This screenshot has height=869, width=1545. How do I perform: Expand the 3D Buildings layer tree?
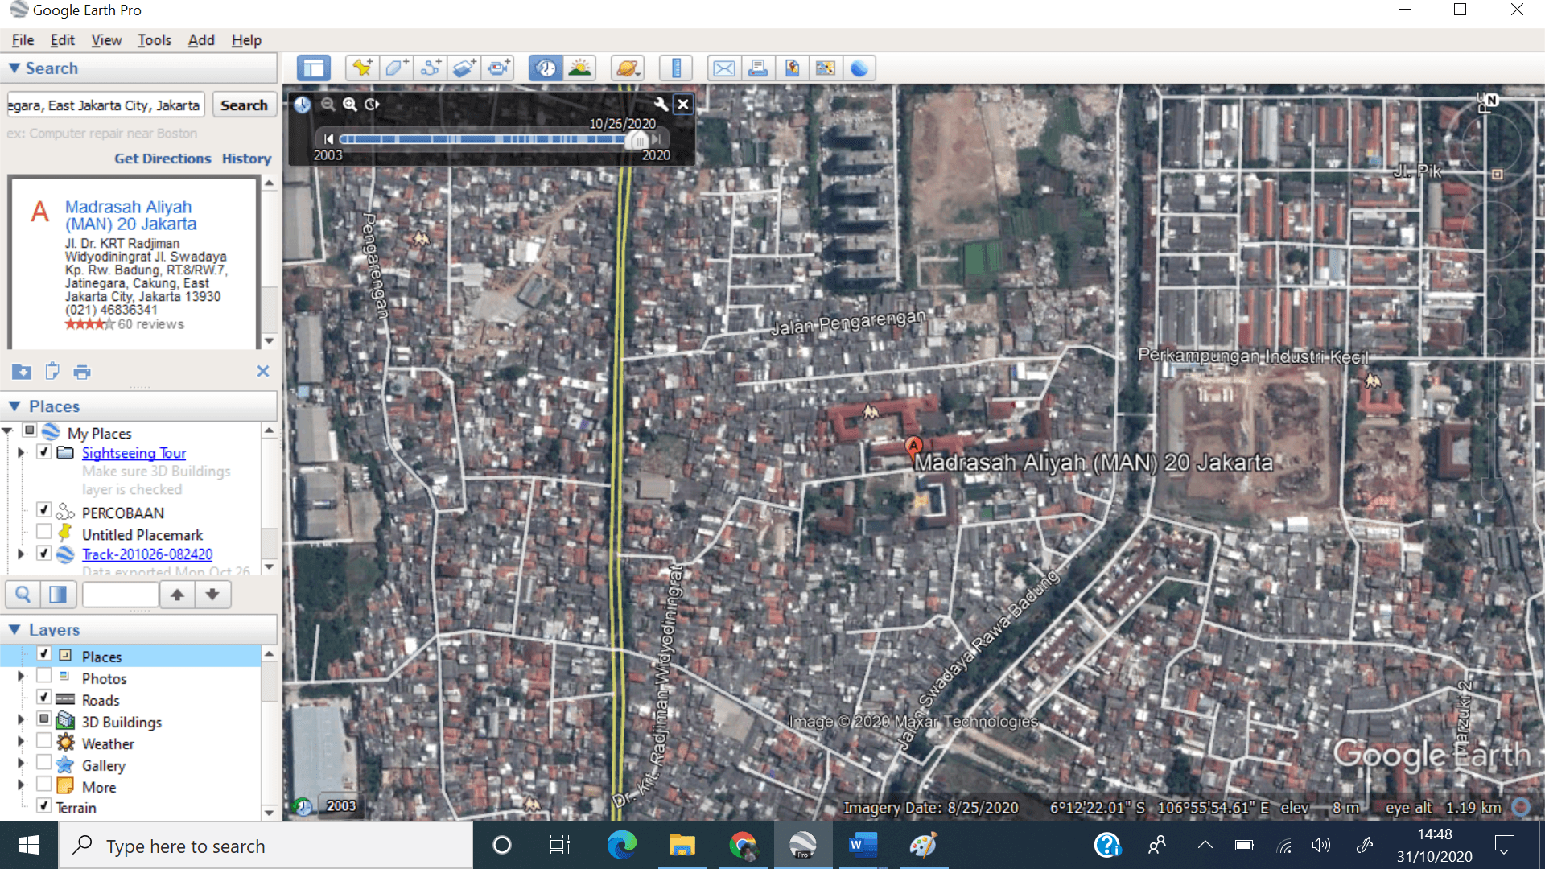coord(22,720)
